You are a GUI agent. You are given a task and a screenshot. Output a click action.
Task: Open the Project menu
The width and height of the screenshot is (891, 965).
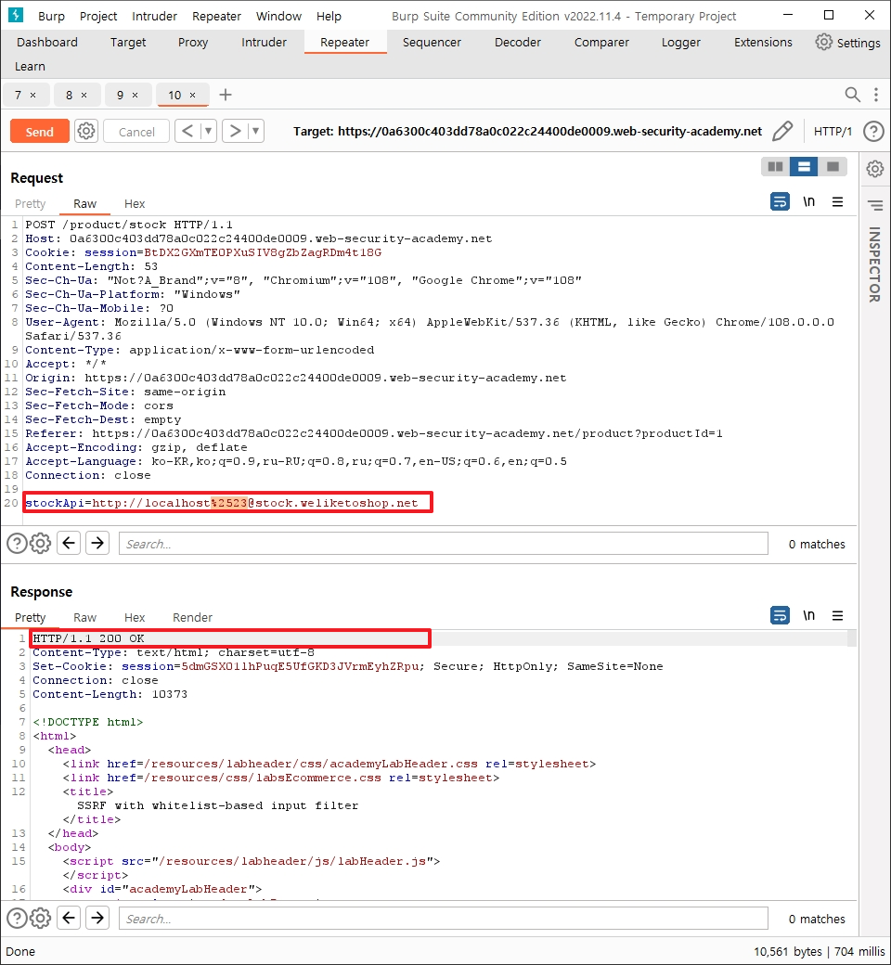click(x=98, y=16)
